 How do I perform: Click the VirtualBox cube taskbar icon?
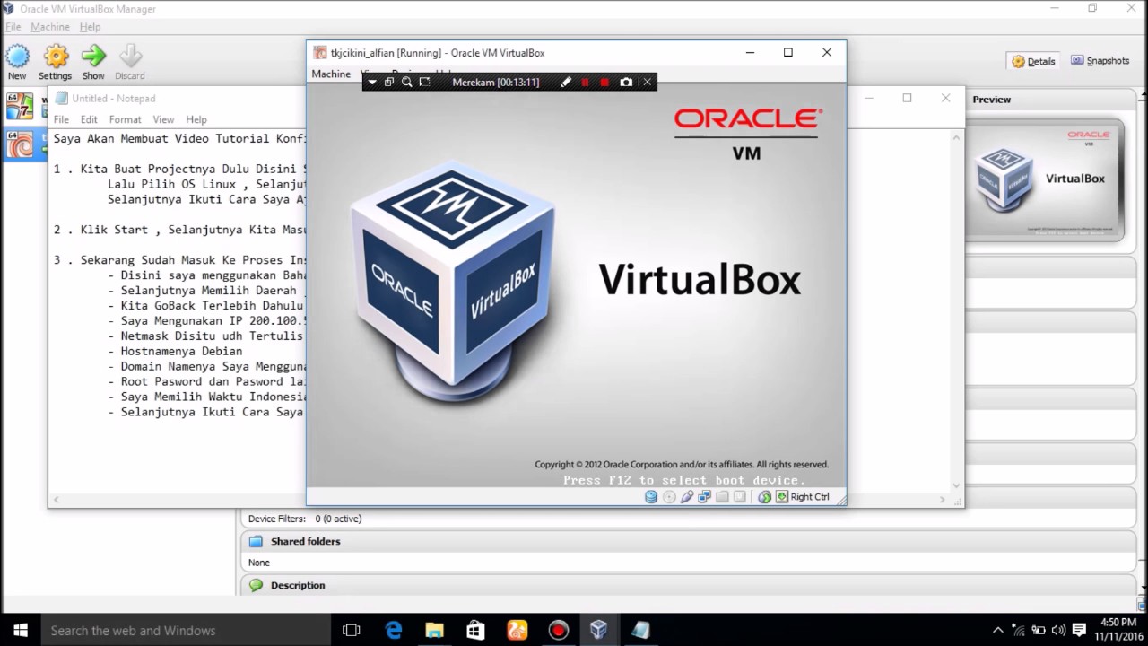[x=599, y=630]
